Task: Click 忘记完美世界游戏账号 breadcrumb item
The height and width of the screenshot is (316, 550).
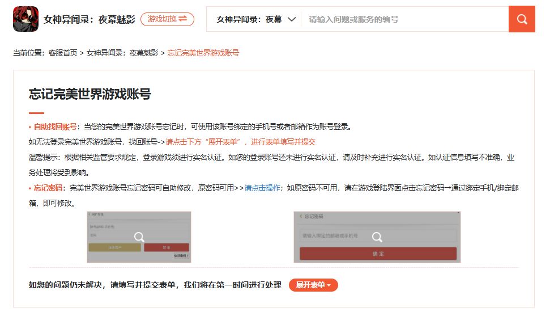Action: [203, 53]
